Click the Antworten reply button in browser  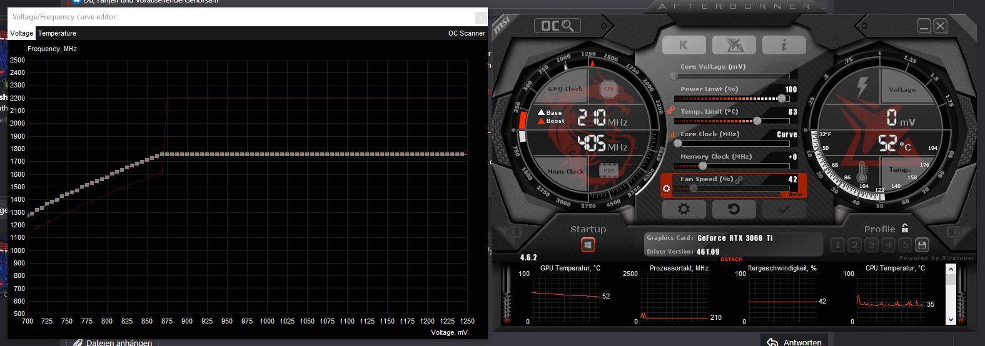pos(794,341)
